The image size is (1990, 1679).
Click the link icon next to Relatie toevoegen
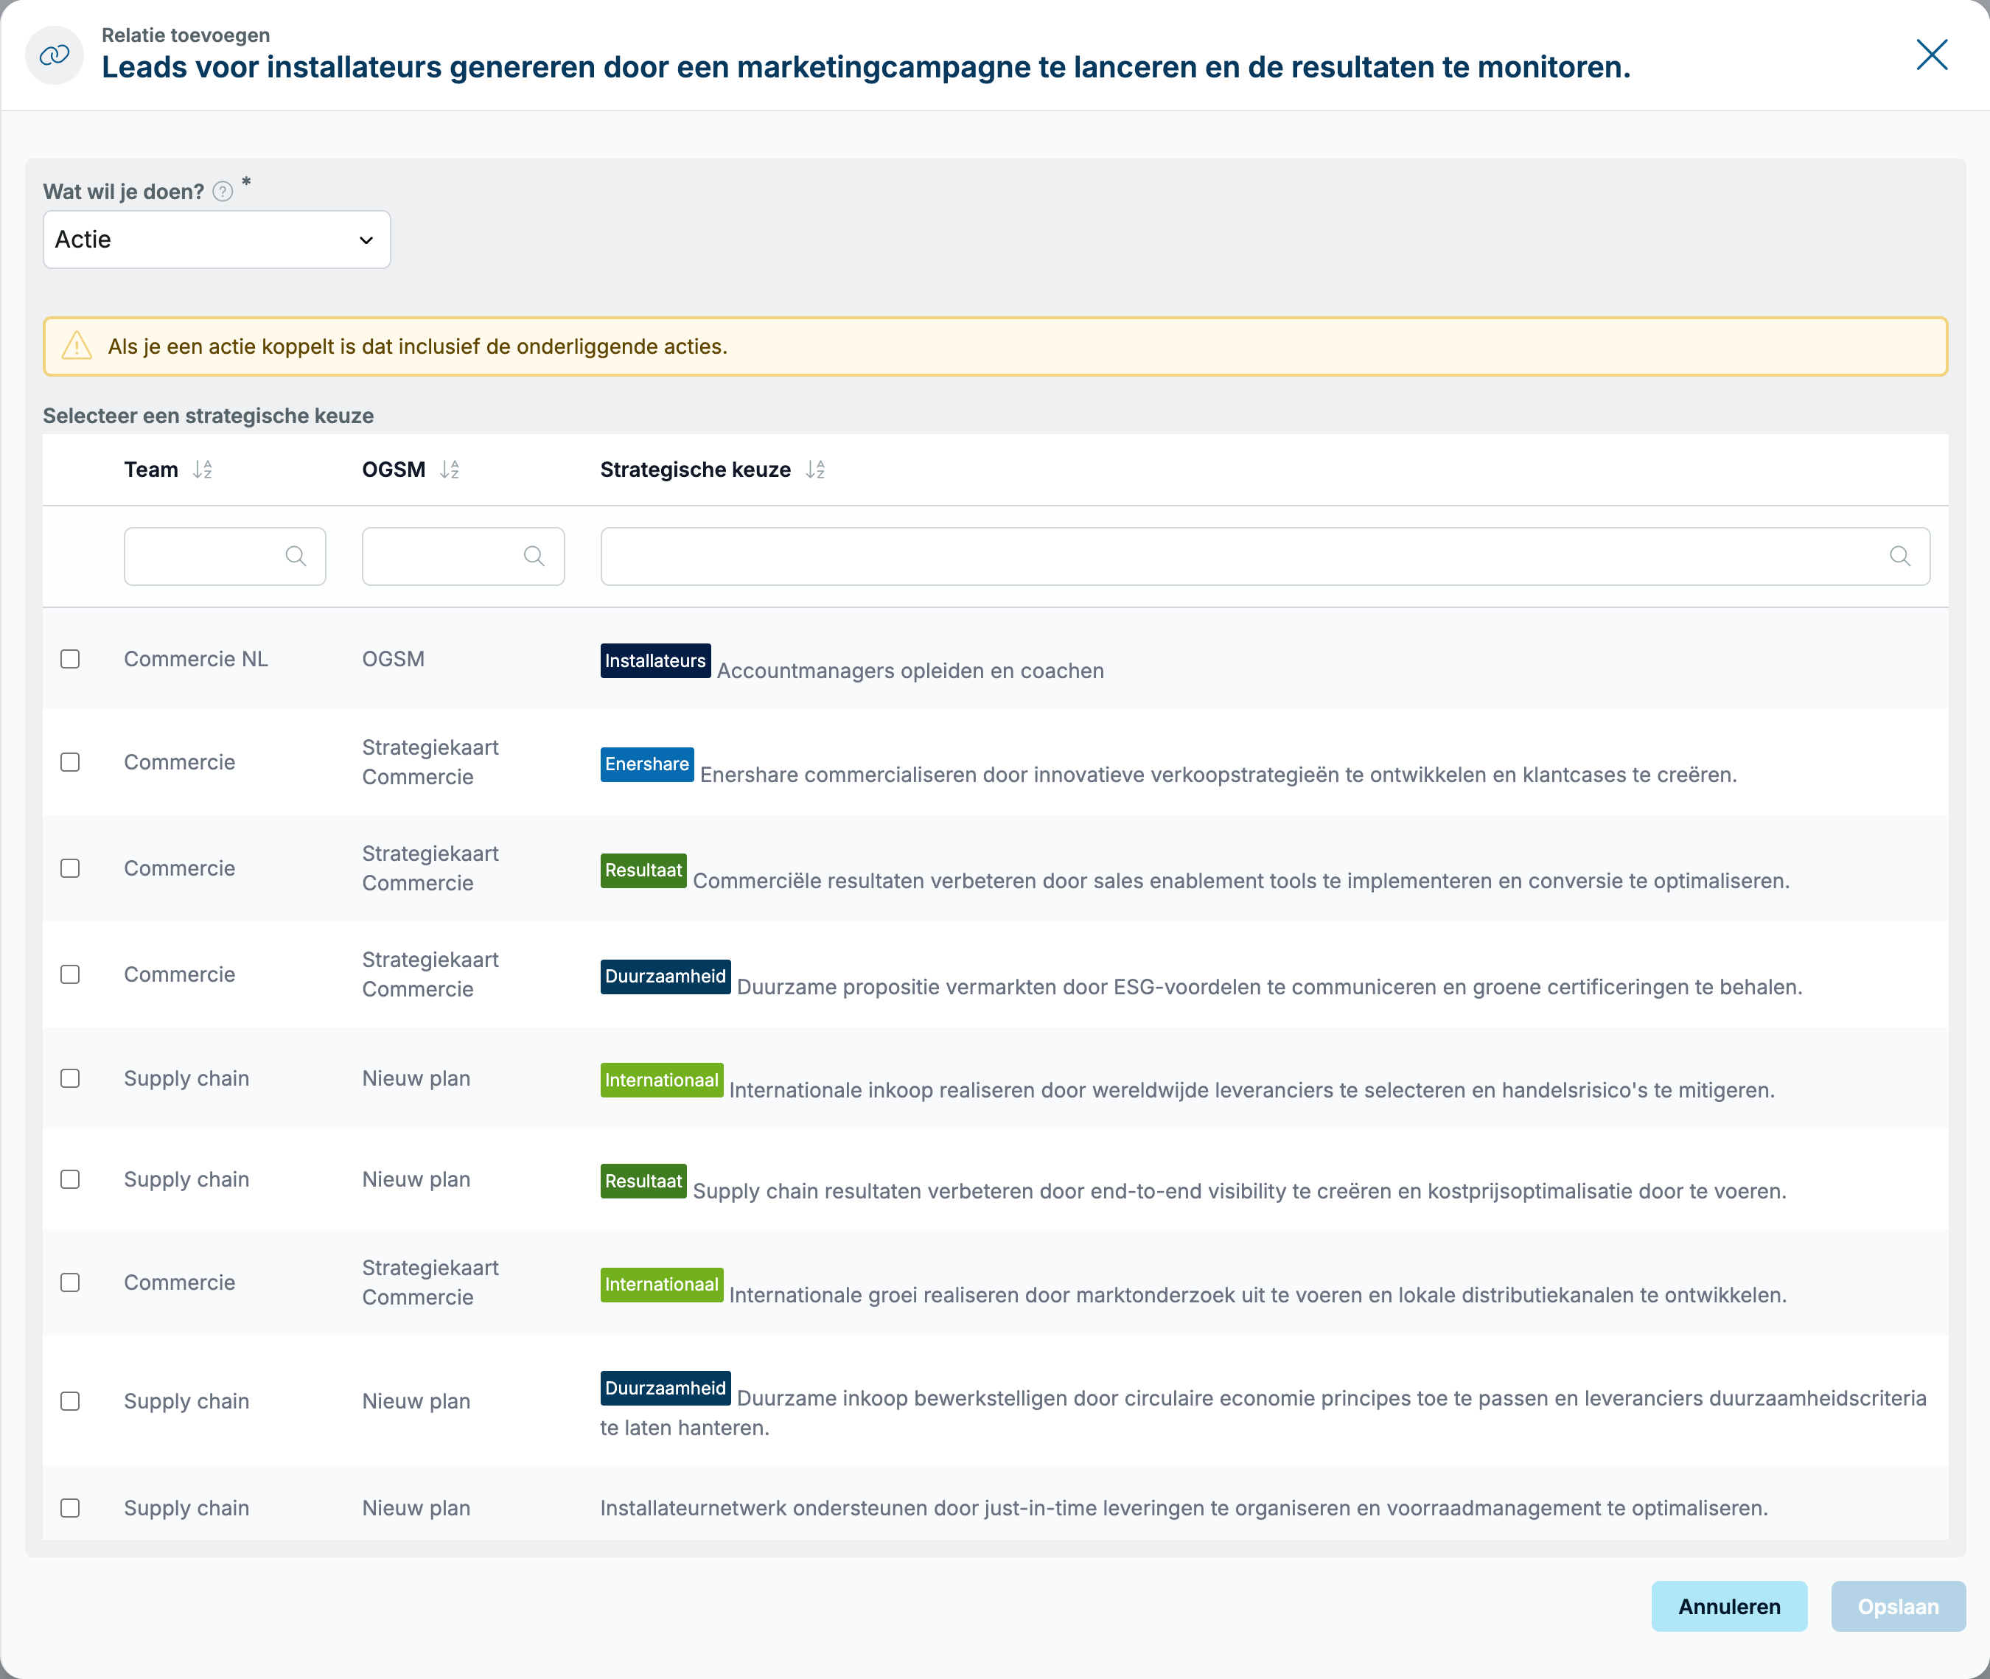point(55,55)
